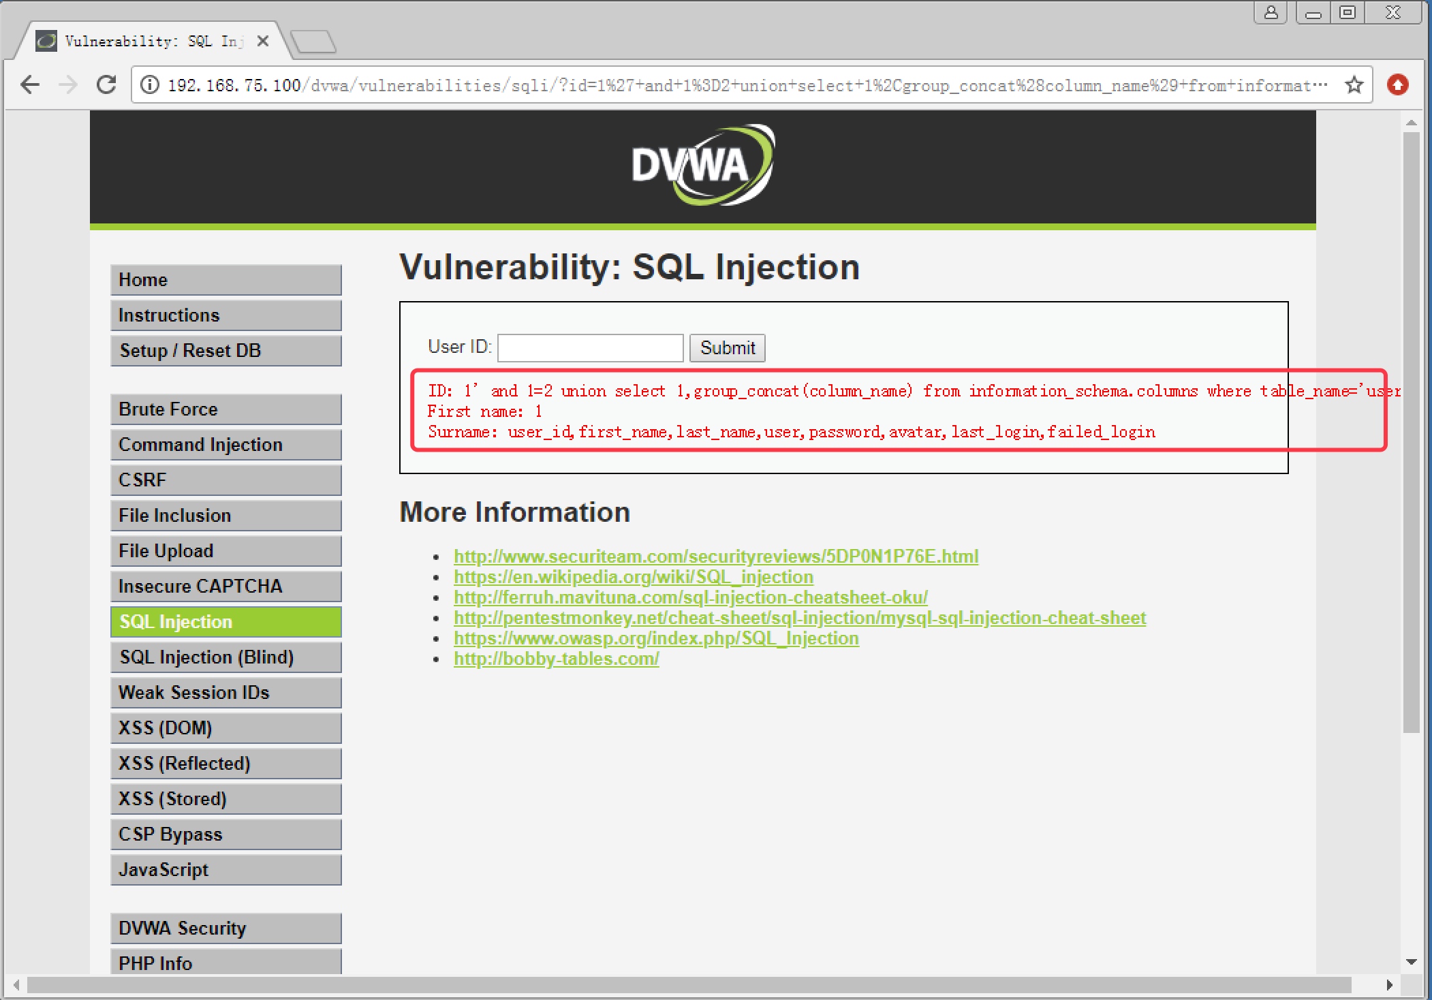Click the site info icon in address bar
The height and width of the screenshot is (1000, 1432).
click(150, 85)
